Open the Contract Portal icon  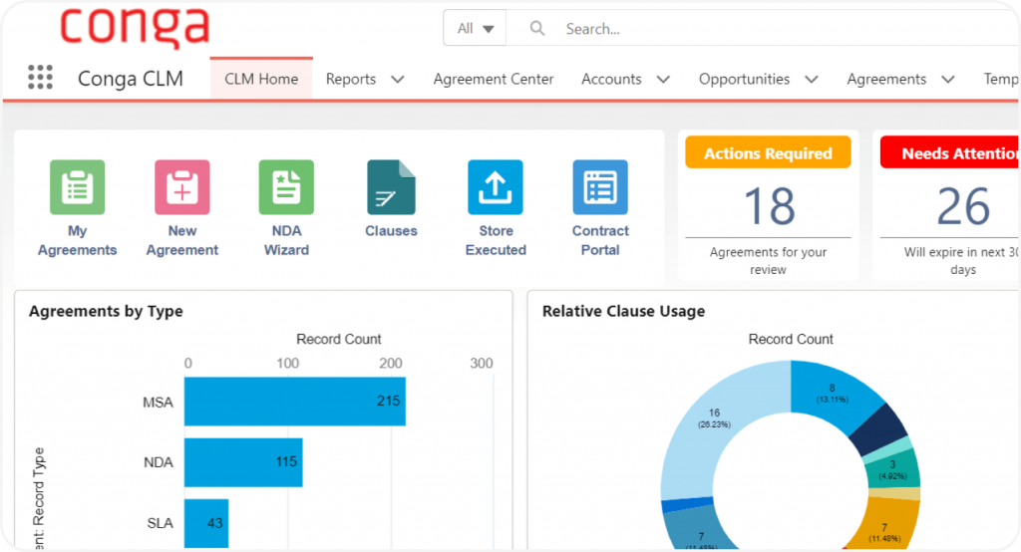(600, 187)
